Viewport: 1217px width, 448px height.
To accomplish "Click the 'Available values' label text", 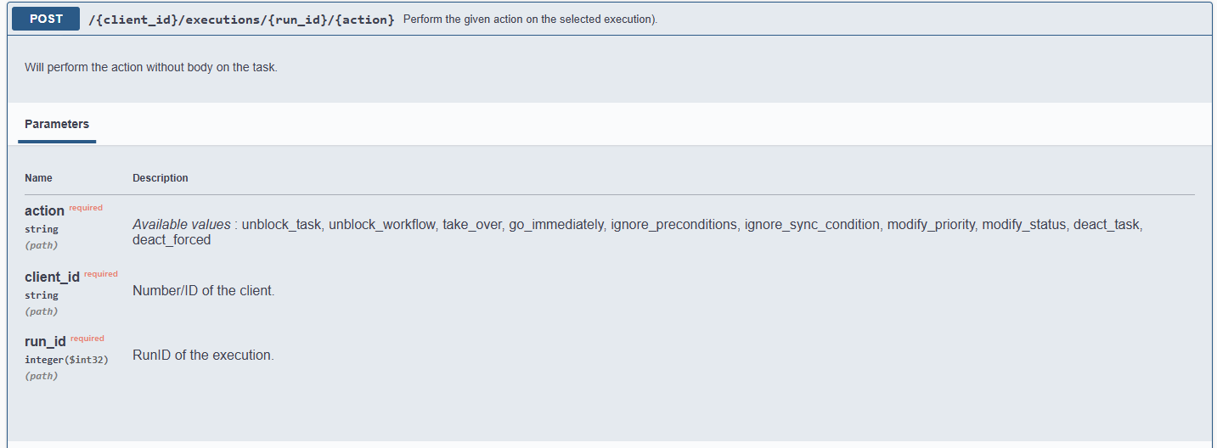I will tap(182, 225).
